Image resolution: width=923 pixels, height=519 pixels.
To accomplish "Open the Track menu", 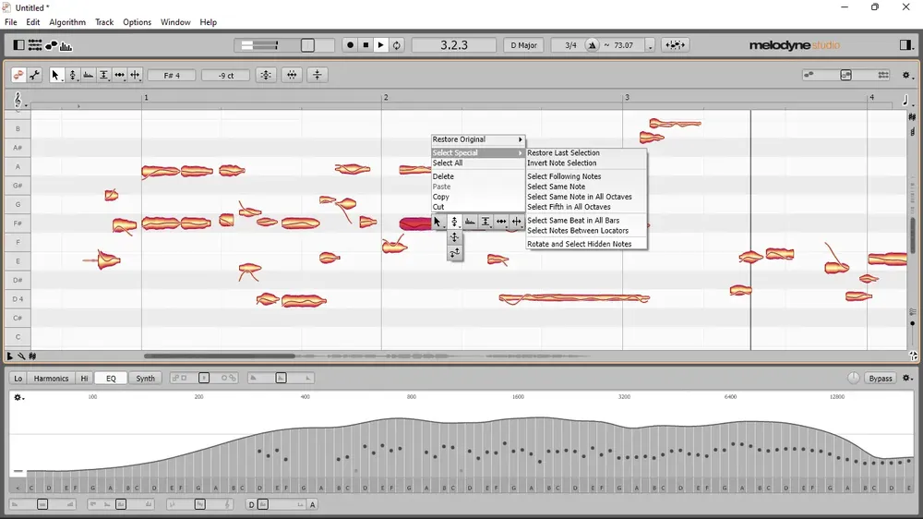I will tap(104, 22).
